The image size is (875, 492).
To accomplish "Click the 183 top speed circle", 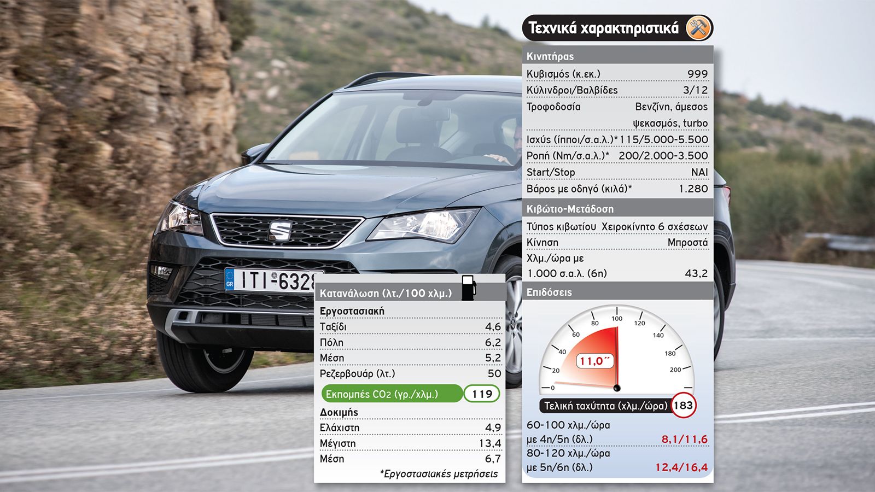I will (x=683, y=406).
